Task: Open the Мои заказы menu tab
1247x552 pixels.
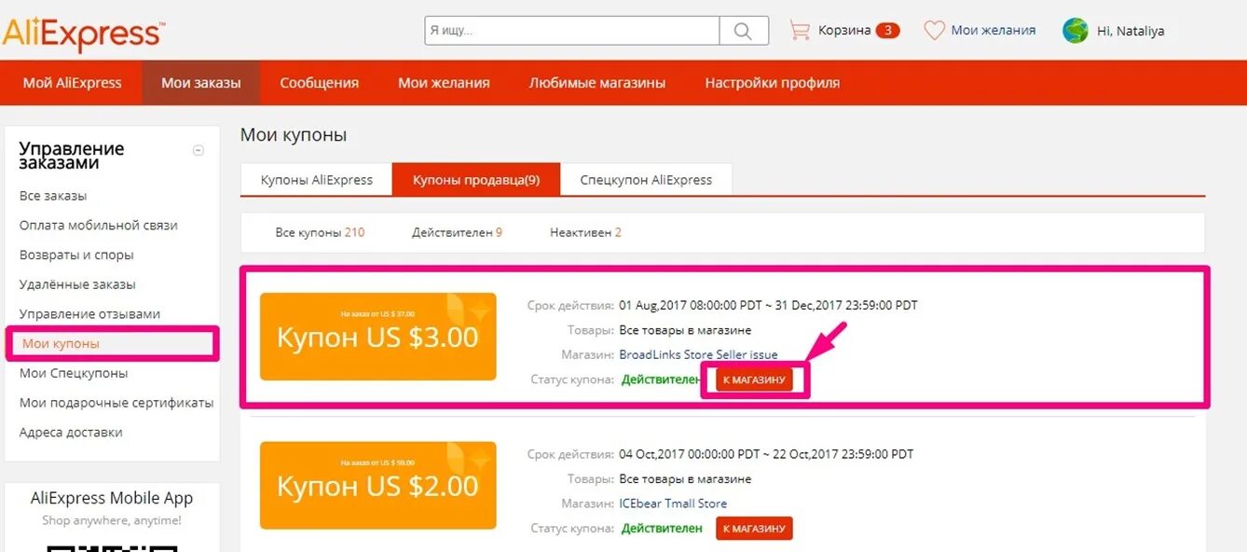Action: pyautogui.click(x=201, y=83)
